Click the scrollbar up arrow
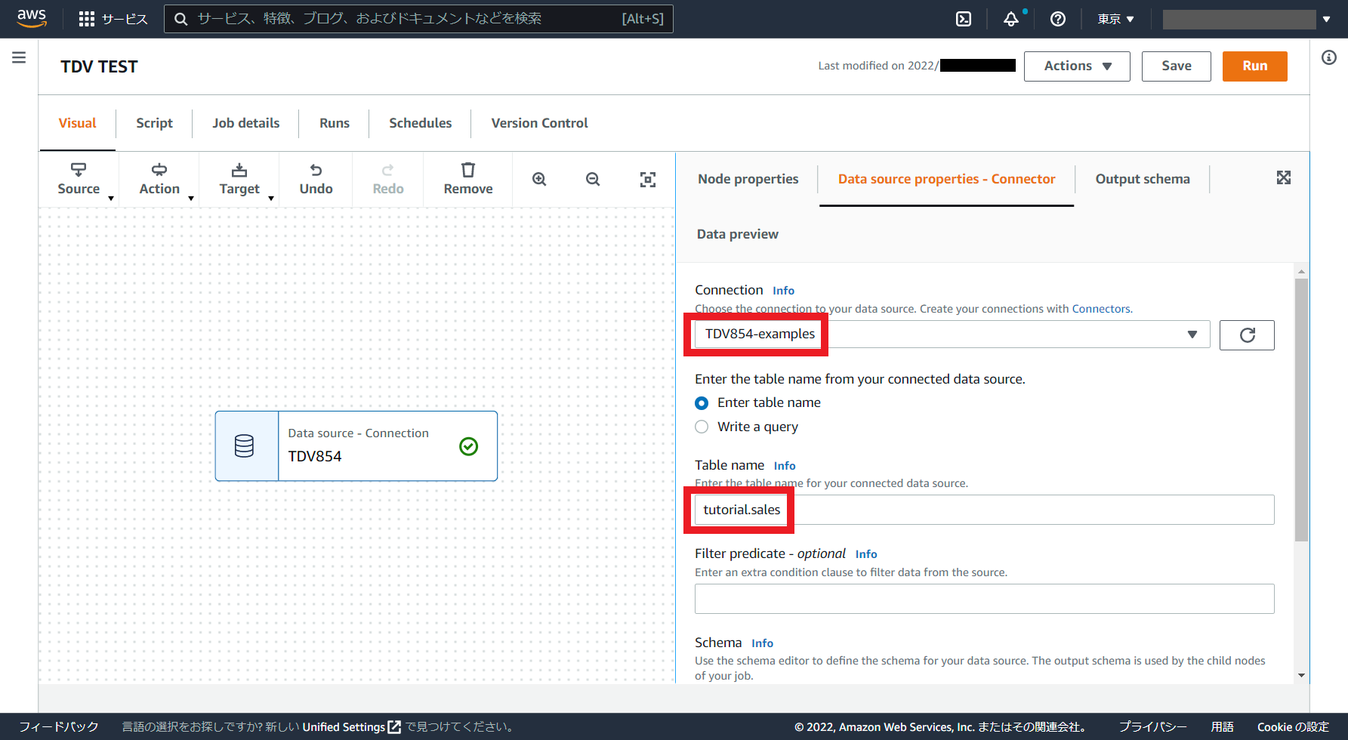 (1301, 271)
